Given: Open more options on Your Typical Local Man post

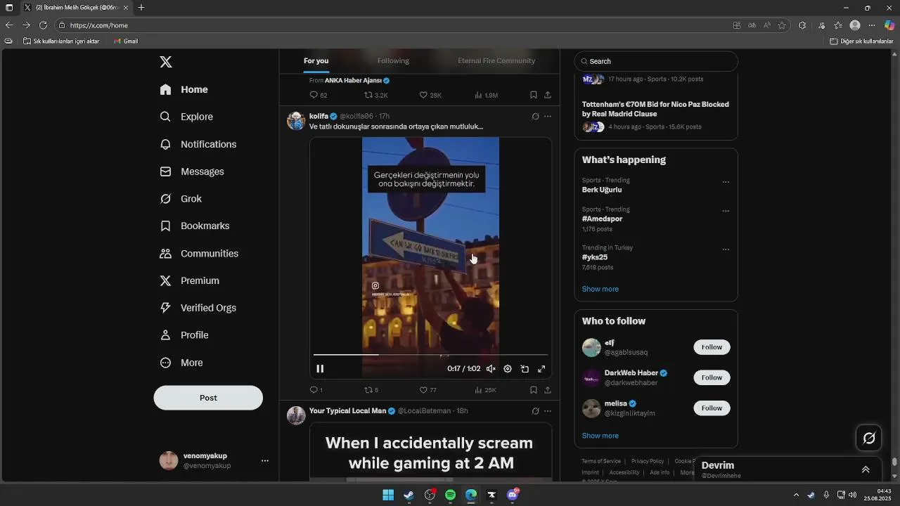Looking at the screenshot, I should pos(548,411).
